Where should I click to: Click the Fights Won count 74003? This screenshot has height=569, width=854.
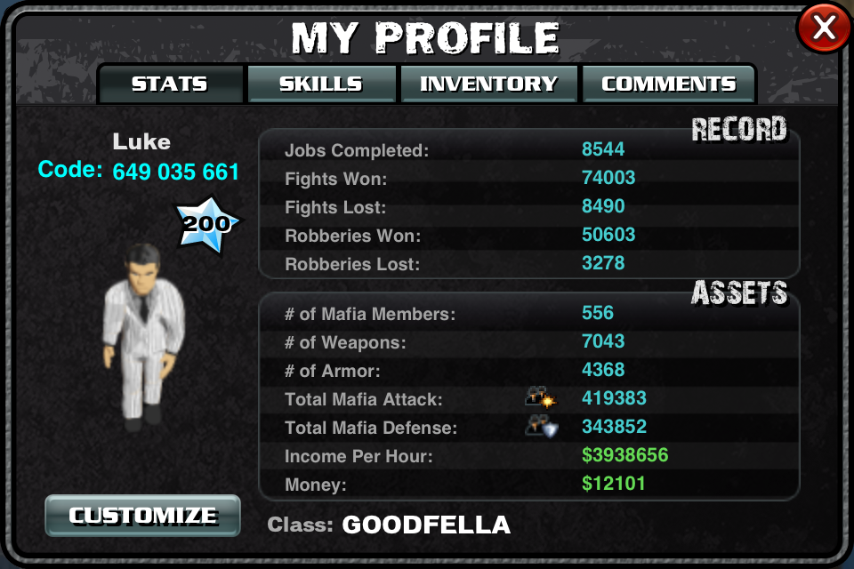[x=608, y=178]
